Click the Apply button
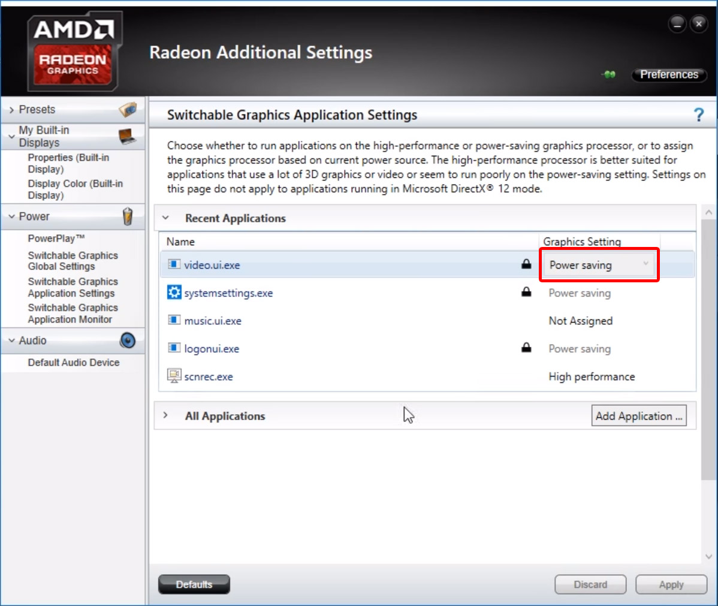This screenshot has width=718, height=606. (671, 584)
